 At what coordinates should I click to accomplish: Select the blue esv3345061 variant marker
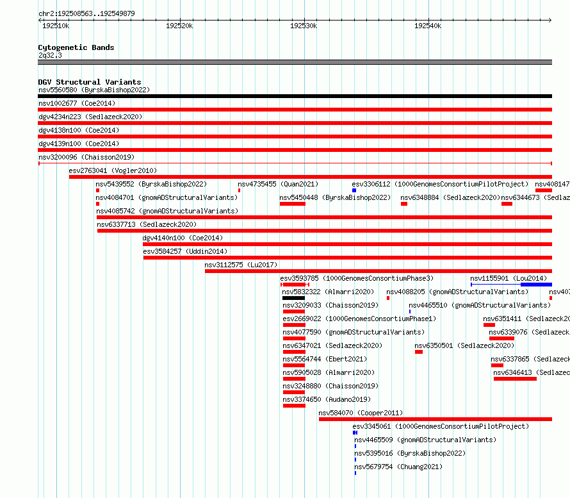355,433
